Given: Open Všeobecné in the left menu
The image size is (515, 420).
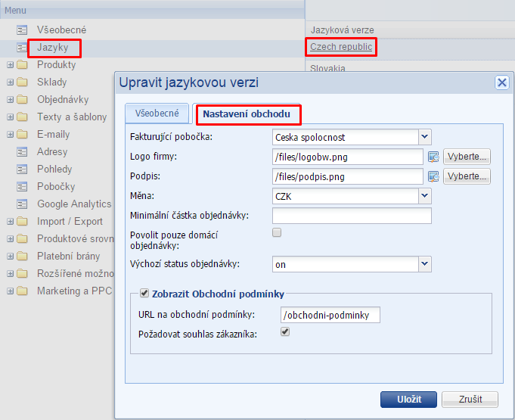Looking at the screenshot, I should tap(61, 30).
